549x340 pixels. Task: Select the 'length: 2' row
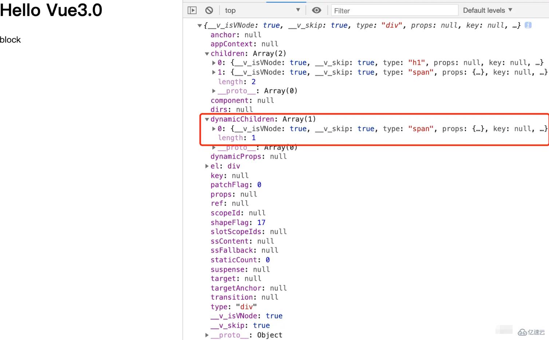[237, 82]
